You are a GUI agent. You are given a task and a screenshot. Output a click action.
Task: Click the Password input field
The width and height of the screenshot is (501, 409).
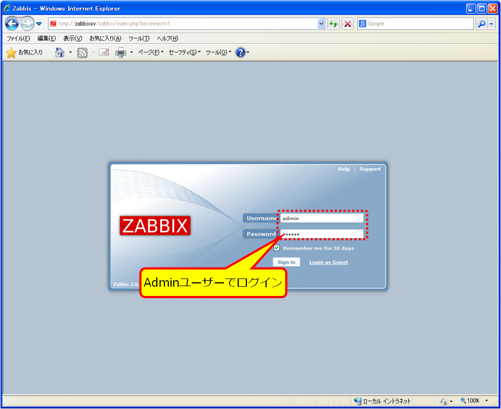322,234
